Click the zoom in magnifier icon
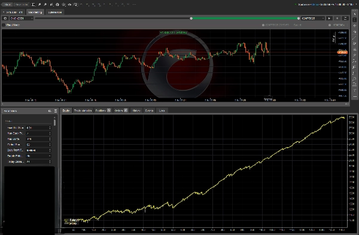This screenshot has width=359, height=235. tap(39, 4)
